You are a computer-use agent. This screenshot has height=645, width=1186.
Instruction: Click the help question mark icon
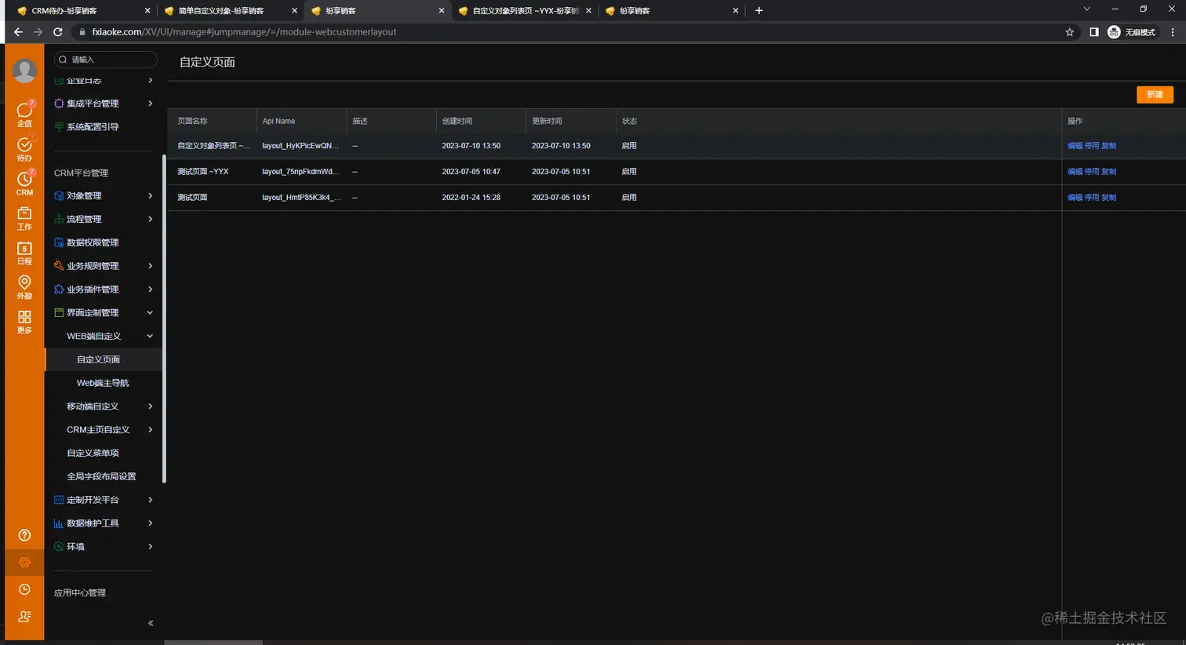24,535
